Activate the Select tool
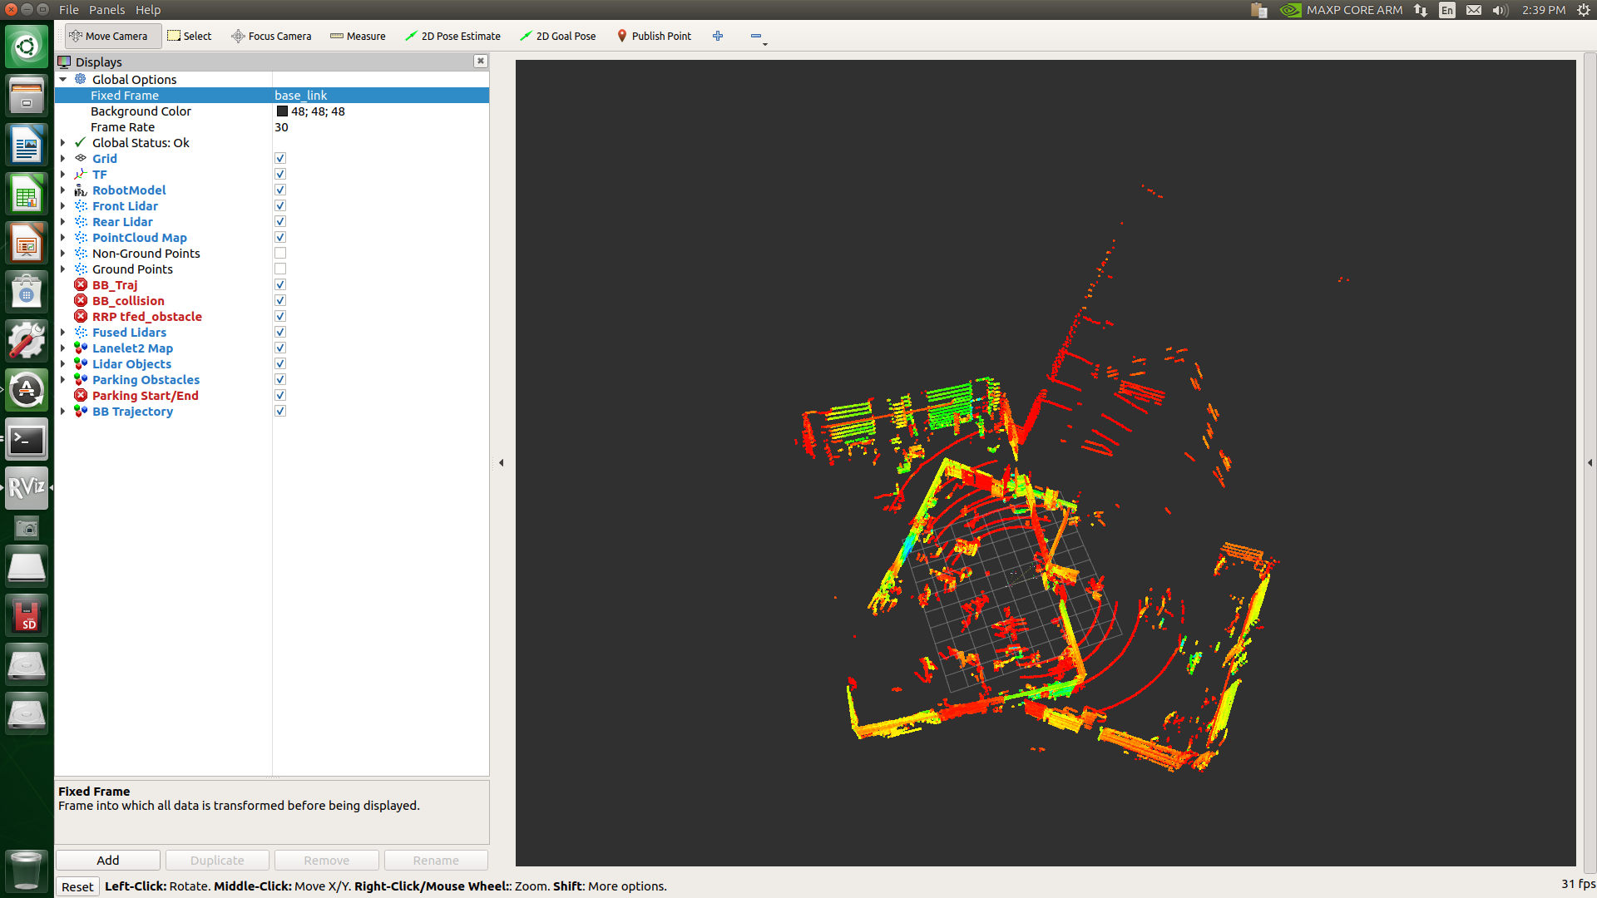Screen dimensions: 1597x898 [190, 36]
